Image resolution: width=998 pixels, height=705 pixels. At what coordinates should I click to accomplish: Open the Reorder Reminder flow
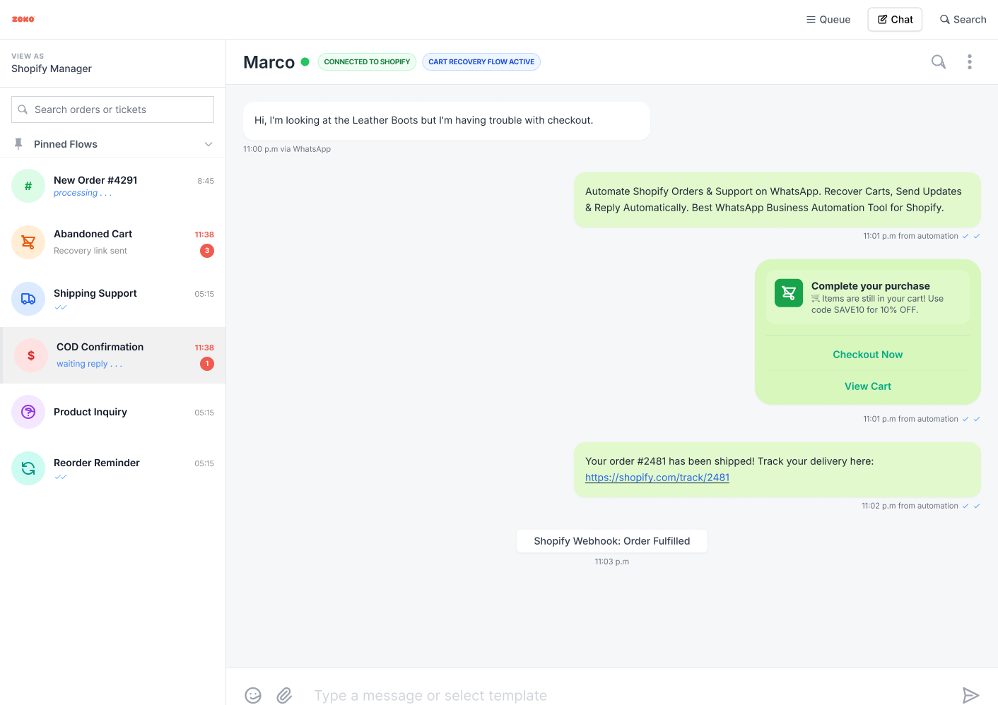113,468
